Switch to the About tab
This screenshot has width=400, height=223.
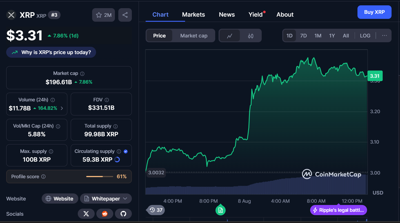(x=285, y=15)
